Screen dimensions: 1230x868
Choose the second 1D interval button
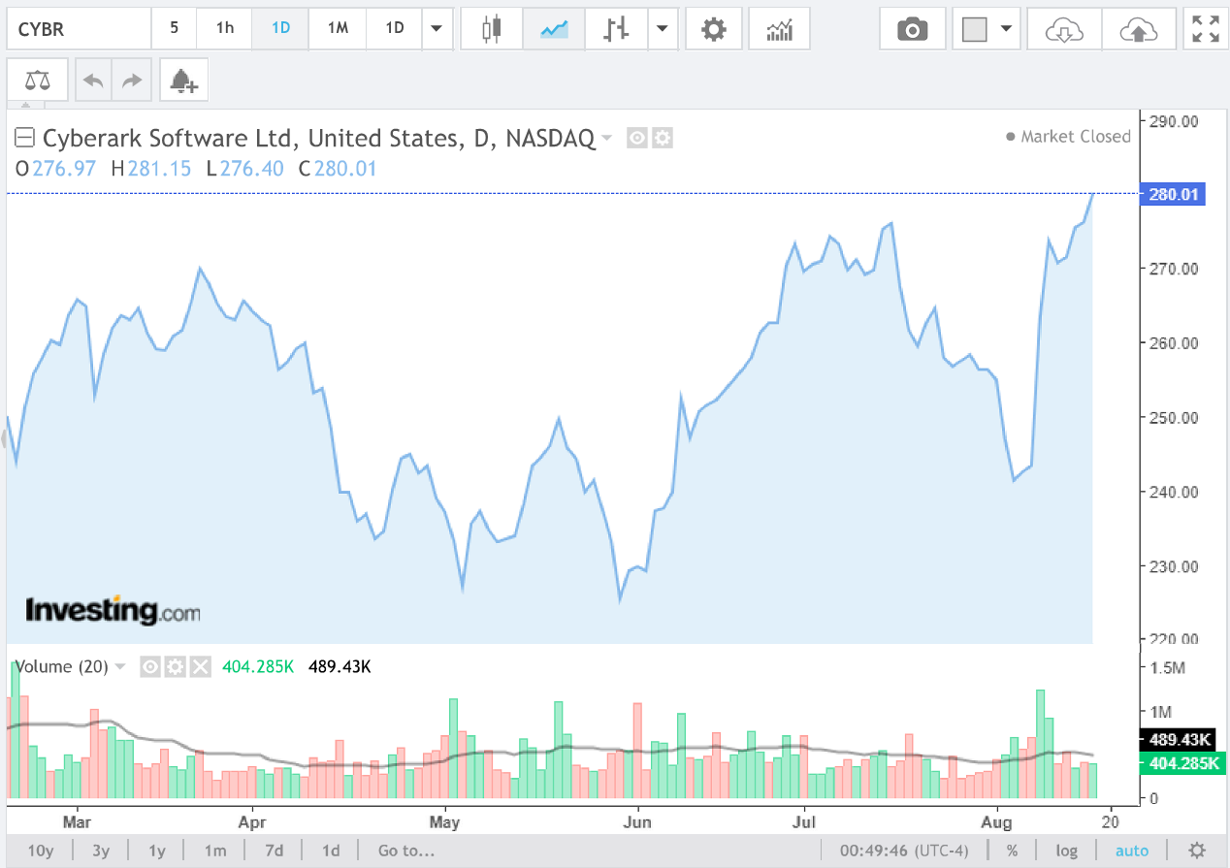(x=395, y=28)
